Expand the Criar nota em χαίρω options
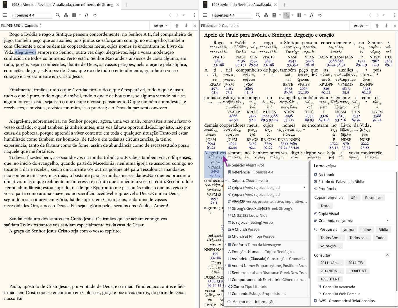 [x=387, y=221]
